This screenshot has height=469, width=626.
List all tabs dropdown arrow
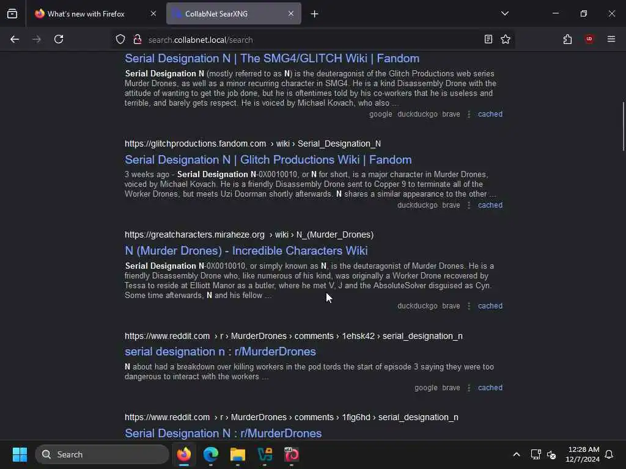click(504, 13)
